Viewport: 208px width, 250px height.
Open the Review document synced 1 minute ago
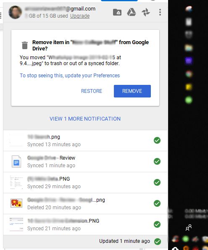85,161
